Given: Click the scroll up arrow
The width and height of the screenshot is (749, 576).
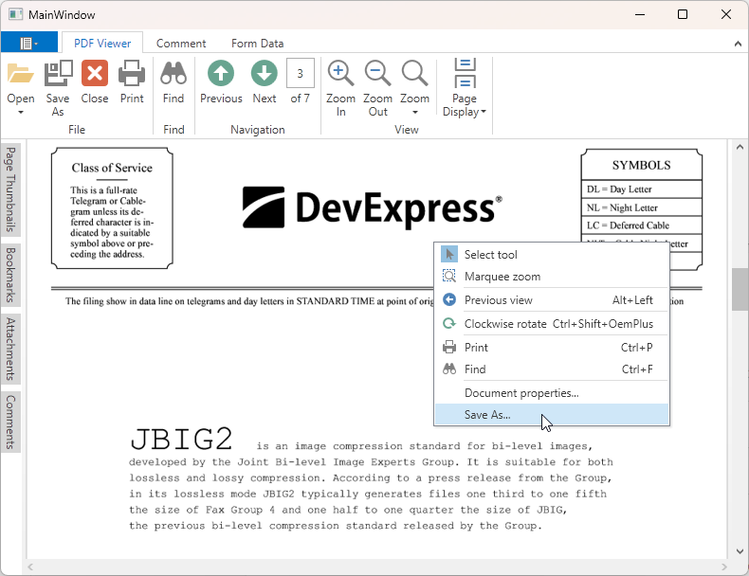Looking at the screenshot, I should coord(740,147).
